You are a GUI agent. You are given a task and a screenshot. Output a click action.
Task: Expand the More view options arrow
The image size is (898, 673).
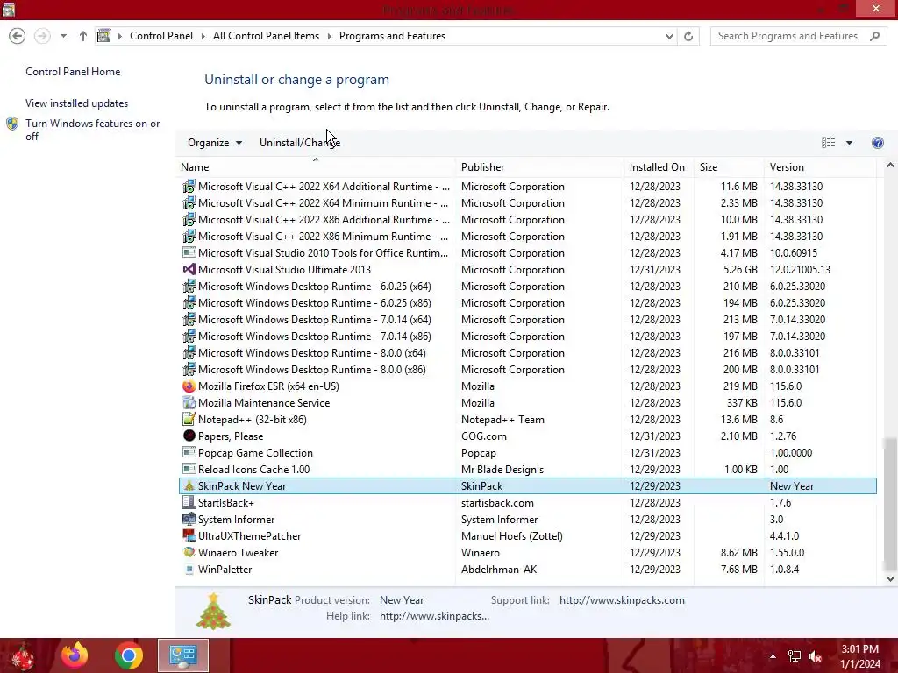click(x=849, y=143)
